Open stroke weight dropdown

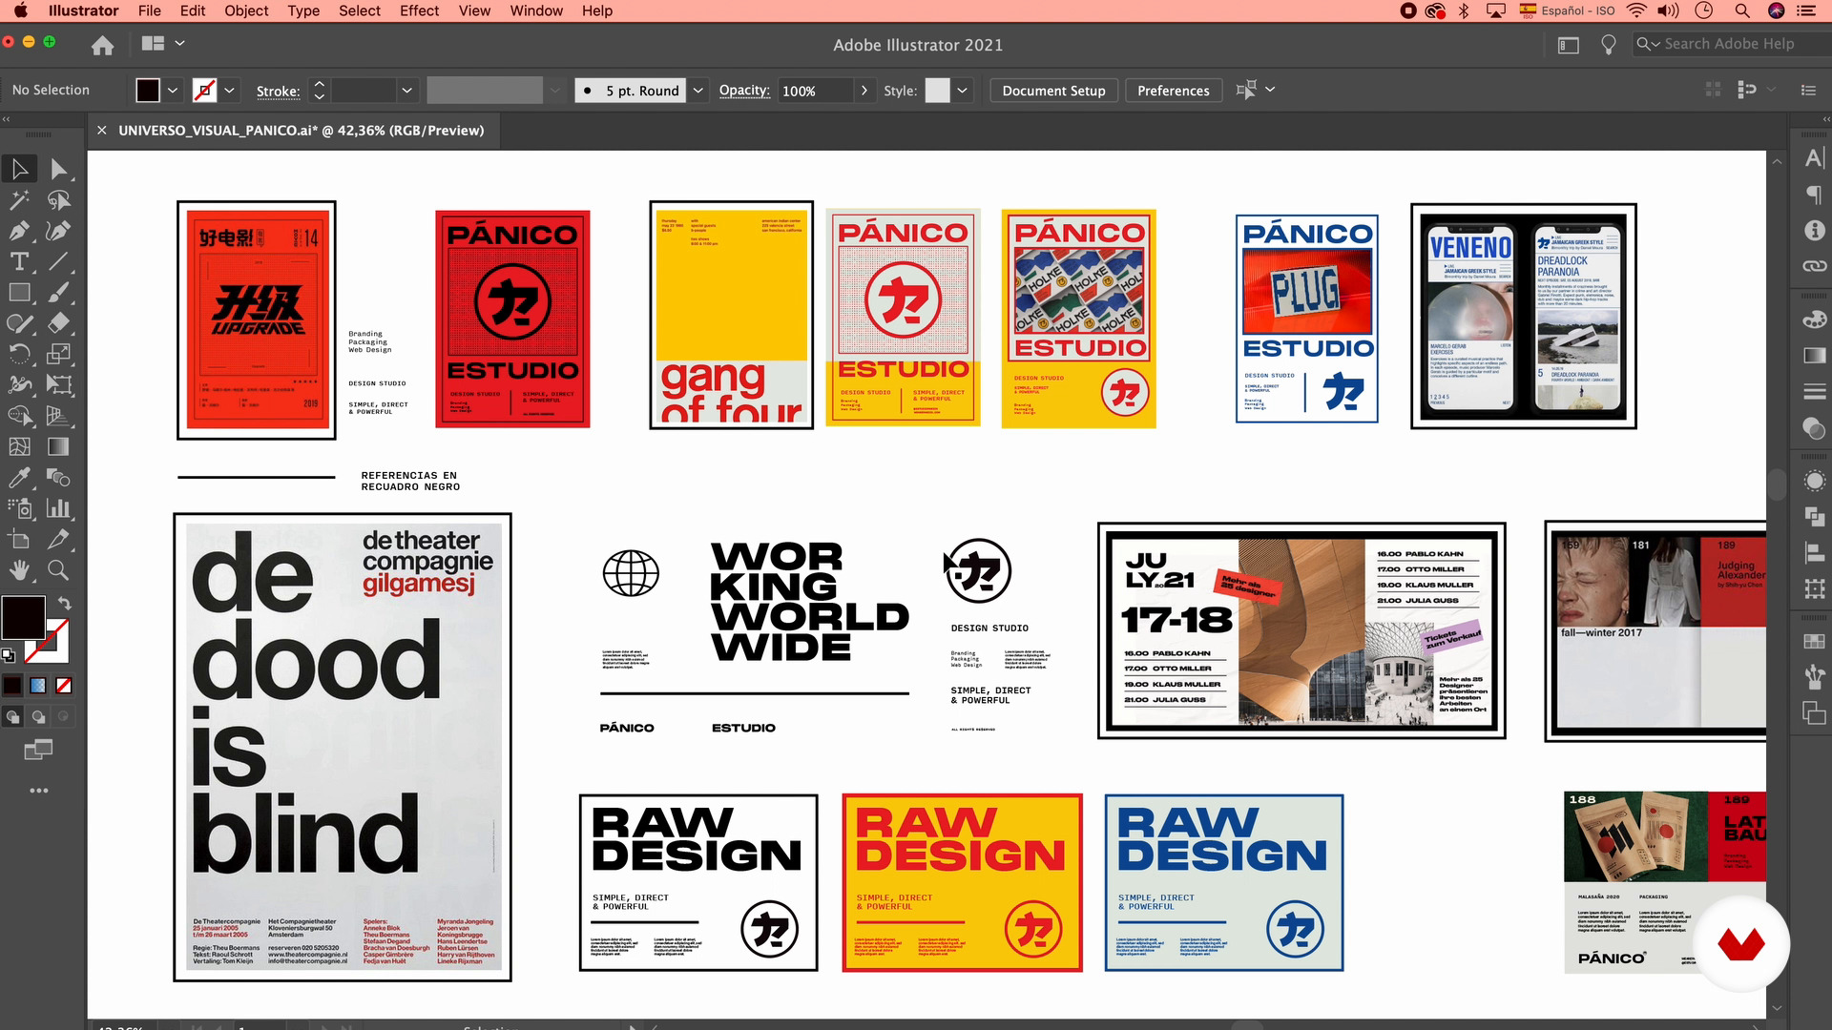[406, 91]
